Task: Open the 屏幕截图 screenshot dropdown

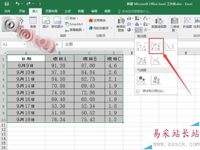Action: point(74,30)
